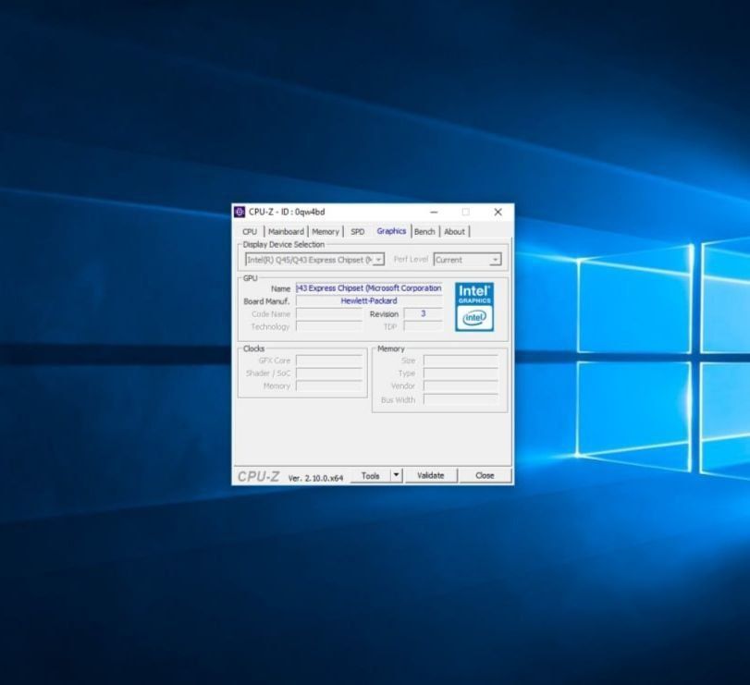Screen dimensions: 750x685
Task: Switch to the CPU tab
Action: pos(250,231)
